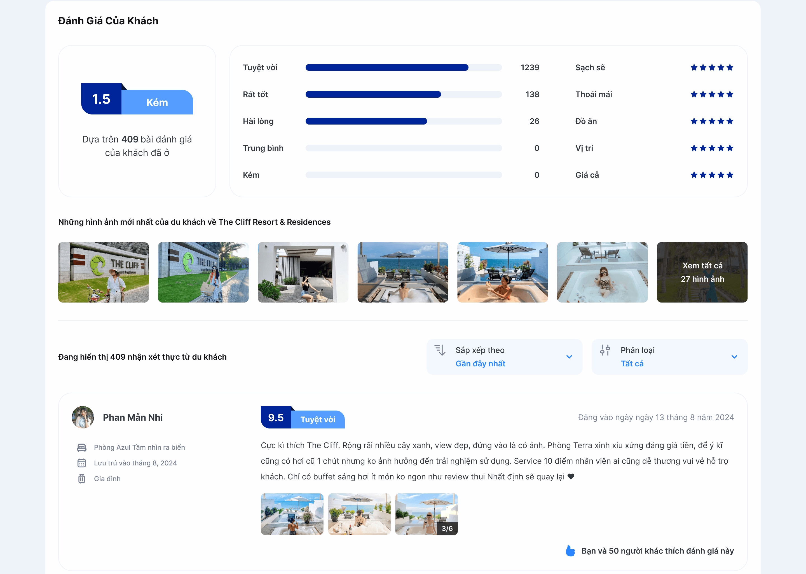The image size is (806, 574).
Task: Click Phan Mẫn Nhi's avatar picture
Action: click(x=83, y=418)
